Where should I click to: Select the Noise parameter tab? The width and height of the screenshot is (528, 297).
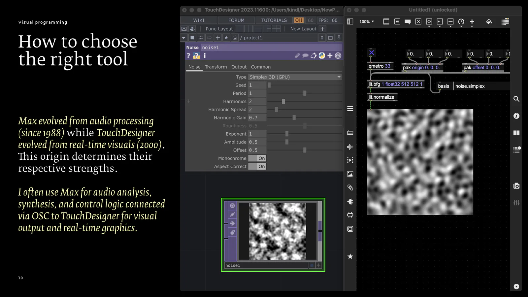[x=194, y=67]
